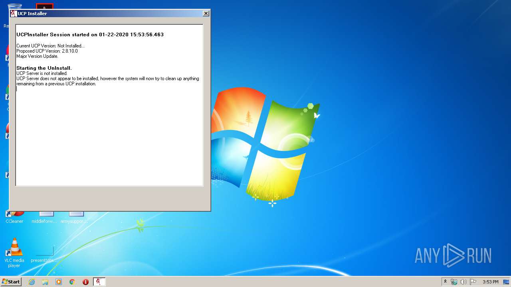The height and width of the screenshot is (287, 511).
Task: Show hidden tray icons arrow
Action: click(x=445, y=282)
